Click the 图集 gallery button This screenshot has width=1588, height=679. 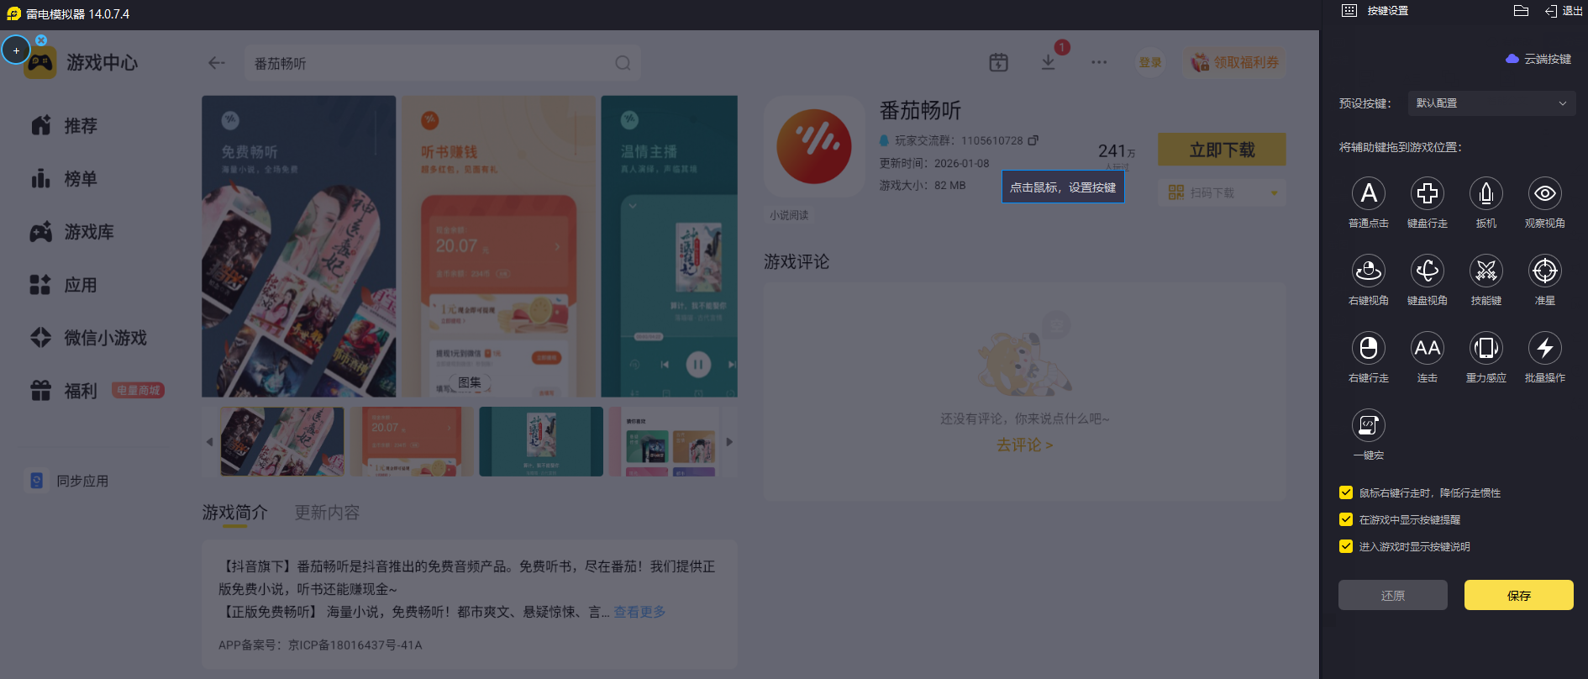pos(470,382)
